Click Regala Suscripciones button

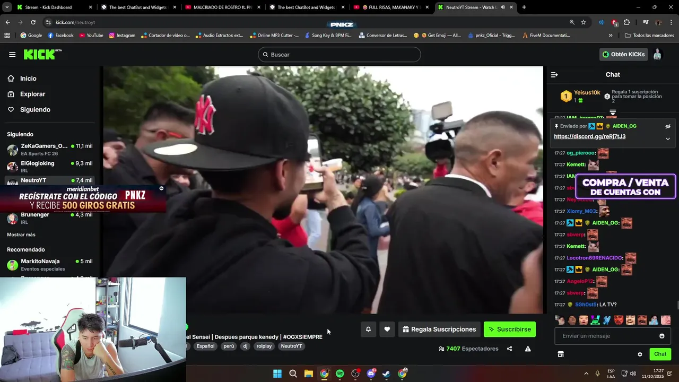439,329
